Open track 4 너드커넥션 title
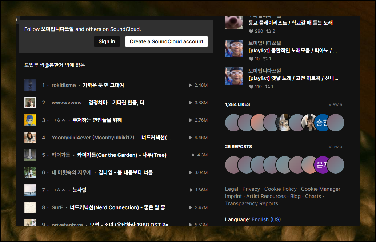Viewport: 376px width, 242px height. [156, 137]
